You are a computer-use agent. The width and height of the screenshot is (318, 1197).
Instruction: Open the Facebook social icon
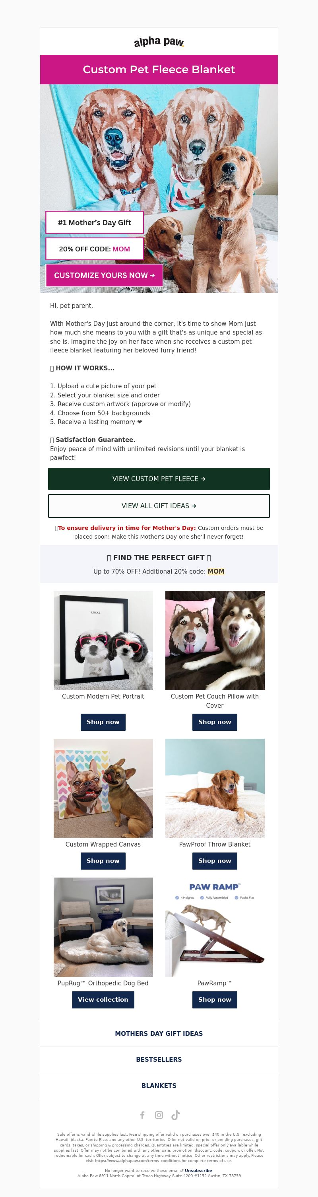coord(143,1115)
